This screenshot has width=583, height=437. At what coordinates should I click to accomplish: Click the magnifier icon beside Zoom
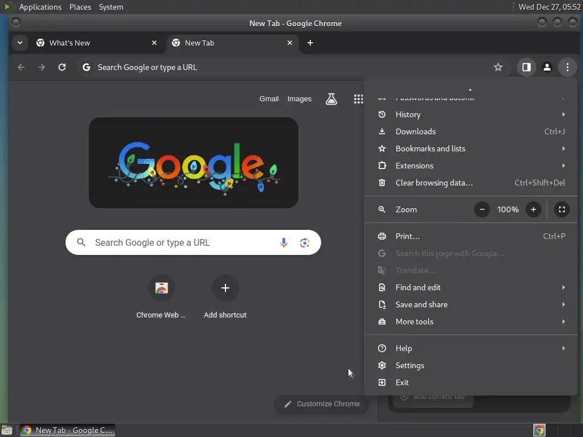(x=382, y=209)
